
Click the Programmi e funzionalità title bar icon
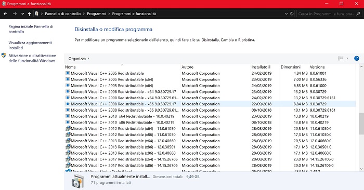click(x=4, y=4)
